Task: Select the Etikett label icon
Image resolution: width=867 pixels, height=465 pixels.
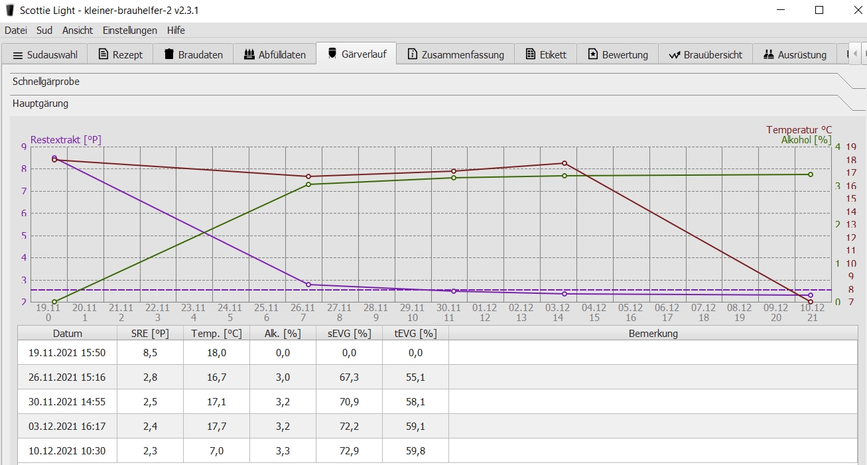Action: click(x=530, y=54)
